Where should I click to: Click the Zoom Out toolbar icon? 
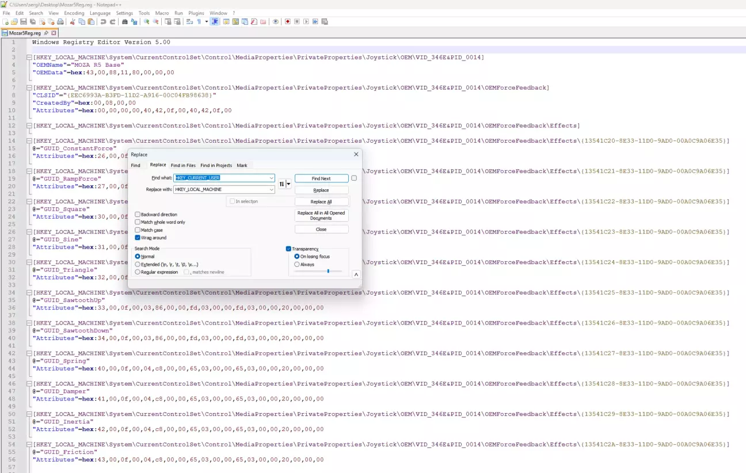[155, 22]
